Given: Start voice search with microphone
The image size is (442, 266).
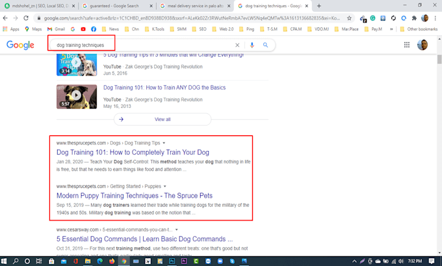Looking at the screenshot, I should pyautogui.click(x=252, y=45).
